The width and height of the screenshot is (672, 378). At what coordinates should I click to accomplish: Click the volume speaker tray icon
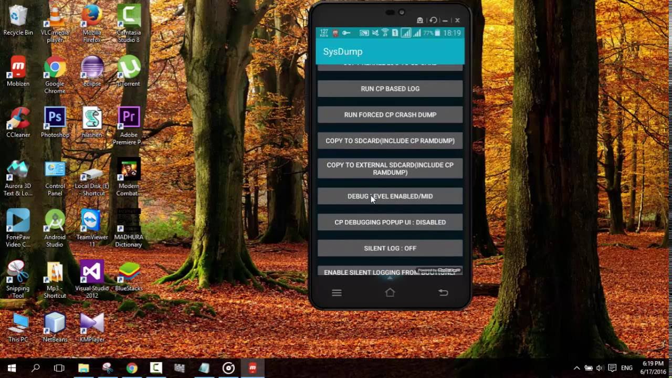pyautogui.click(x=601, y=368)
